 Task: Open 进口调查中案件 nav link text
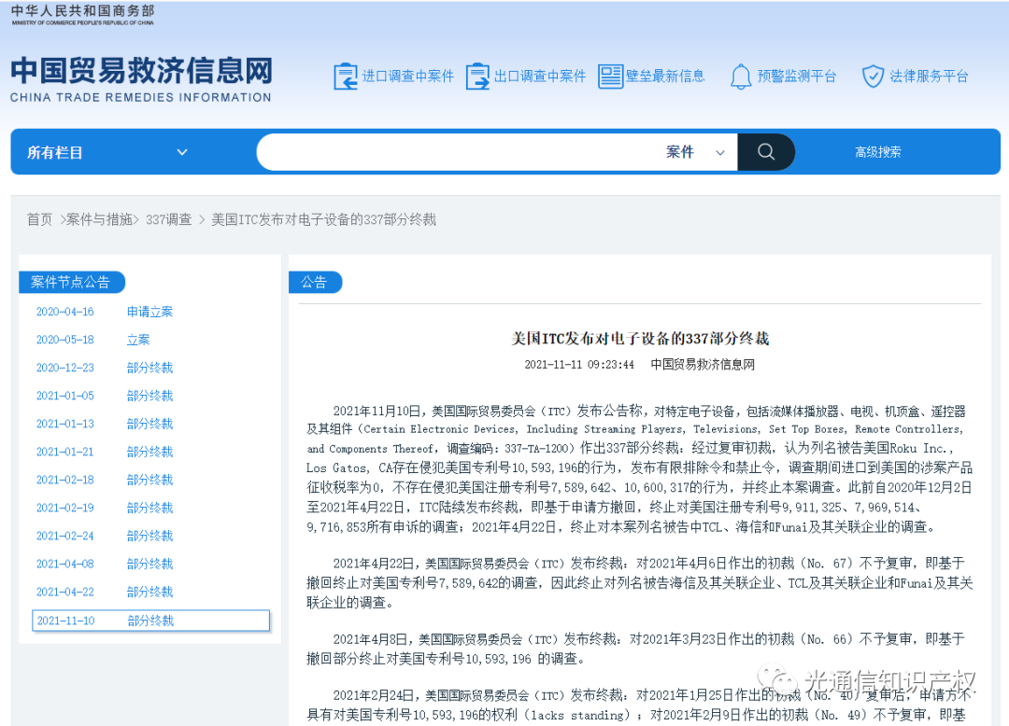408,77
